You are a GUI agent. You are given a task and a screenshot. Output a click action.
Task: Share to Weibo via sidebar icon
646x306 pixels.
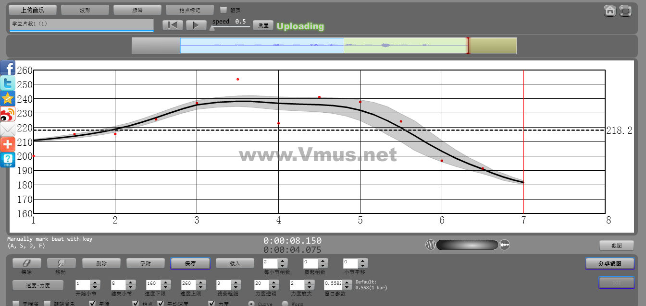8,114
